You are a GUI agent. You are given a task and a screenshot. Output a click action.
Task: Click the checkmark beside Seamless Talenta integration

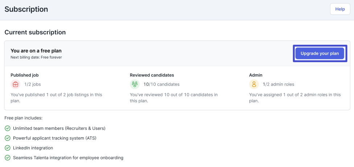8,158
